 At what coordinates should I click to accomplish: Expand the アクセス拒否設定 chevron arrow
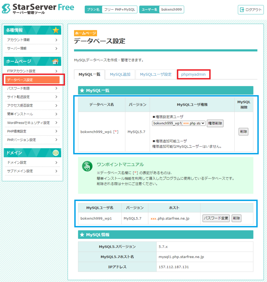click(x=56, y=105)
